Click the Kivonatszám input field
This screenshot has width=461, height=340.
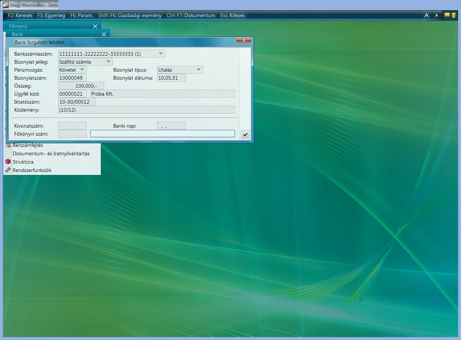coord(72,126)
